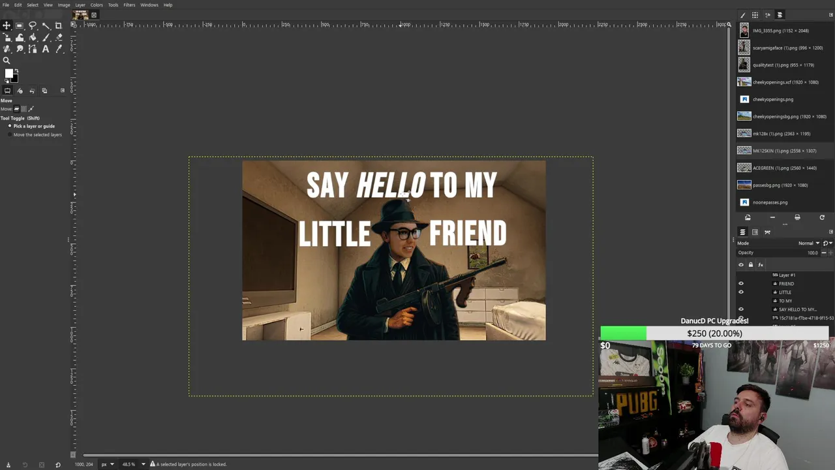Open the zoom level dropdown
This screenshot has height=470, width=835.
(x=143, y=464)
